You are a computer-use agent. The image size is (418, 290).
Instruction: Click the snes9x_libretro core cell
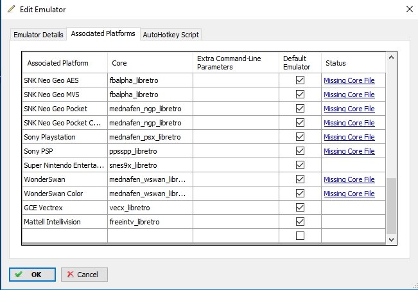click(x=150, y=165)
